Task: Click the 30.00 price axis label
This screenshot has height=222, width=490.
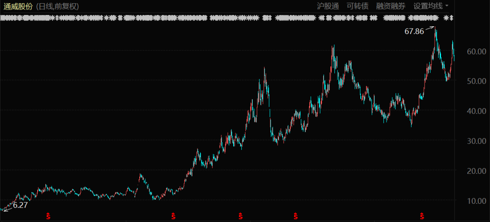Action: pyautogui.click(x=476, y=141)
